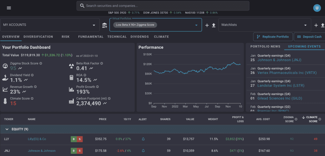Show Ziggma Stock Score info
325x156 pixels.
(x=41, y=63)
